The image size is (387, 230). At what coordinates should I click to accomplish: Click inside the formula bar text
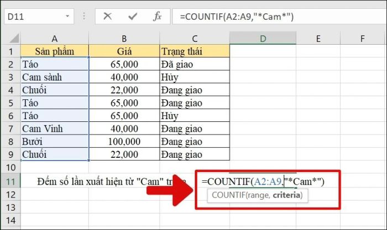(237, 17)
